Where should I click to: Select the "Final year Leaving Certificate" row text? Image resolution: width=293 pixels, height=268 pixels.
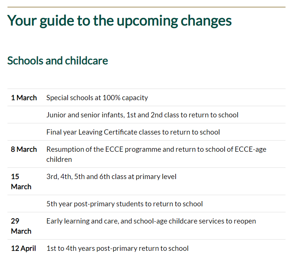point(133,132)
